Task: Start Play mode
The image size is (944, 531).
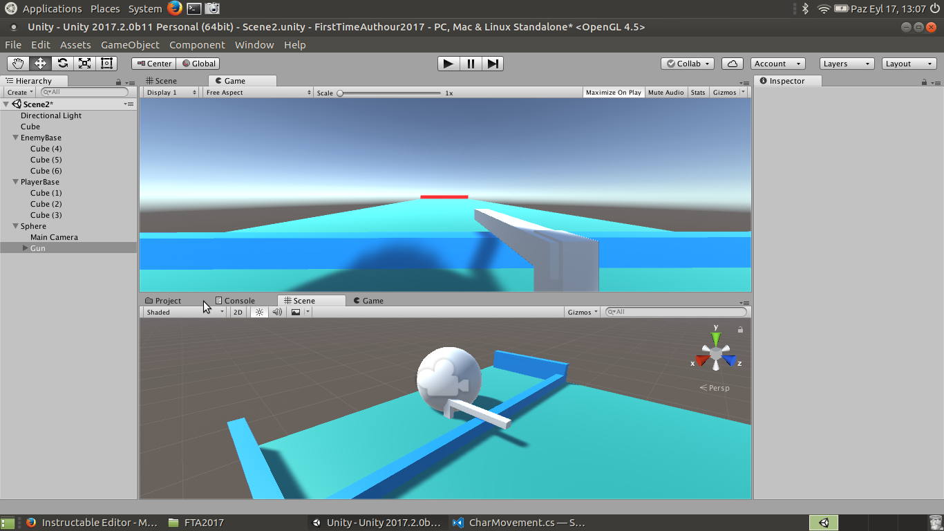Action: [449, 64]
